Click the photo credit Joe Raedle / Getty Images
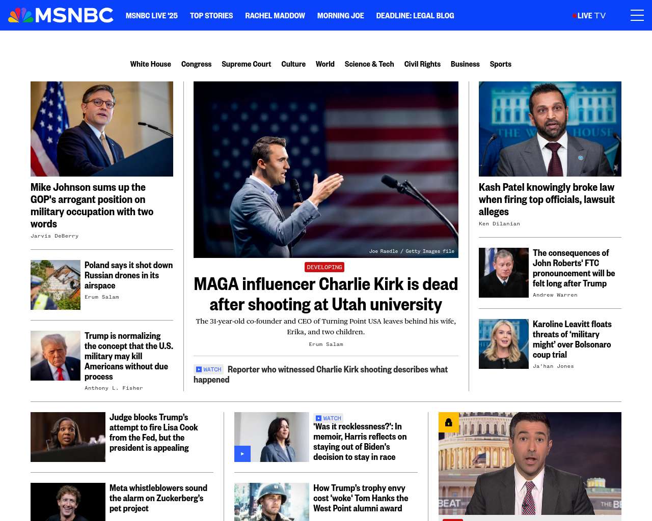 pyautogui.click(x=412, y=251)
